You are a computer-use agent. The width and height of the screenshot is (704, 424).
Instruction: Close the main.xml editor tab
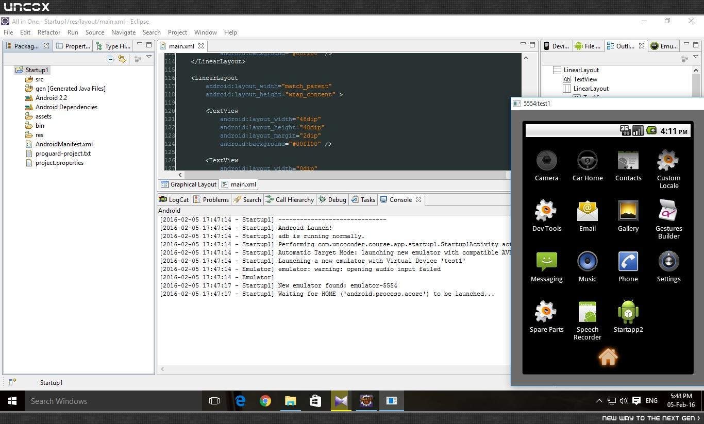click(202, 46)
